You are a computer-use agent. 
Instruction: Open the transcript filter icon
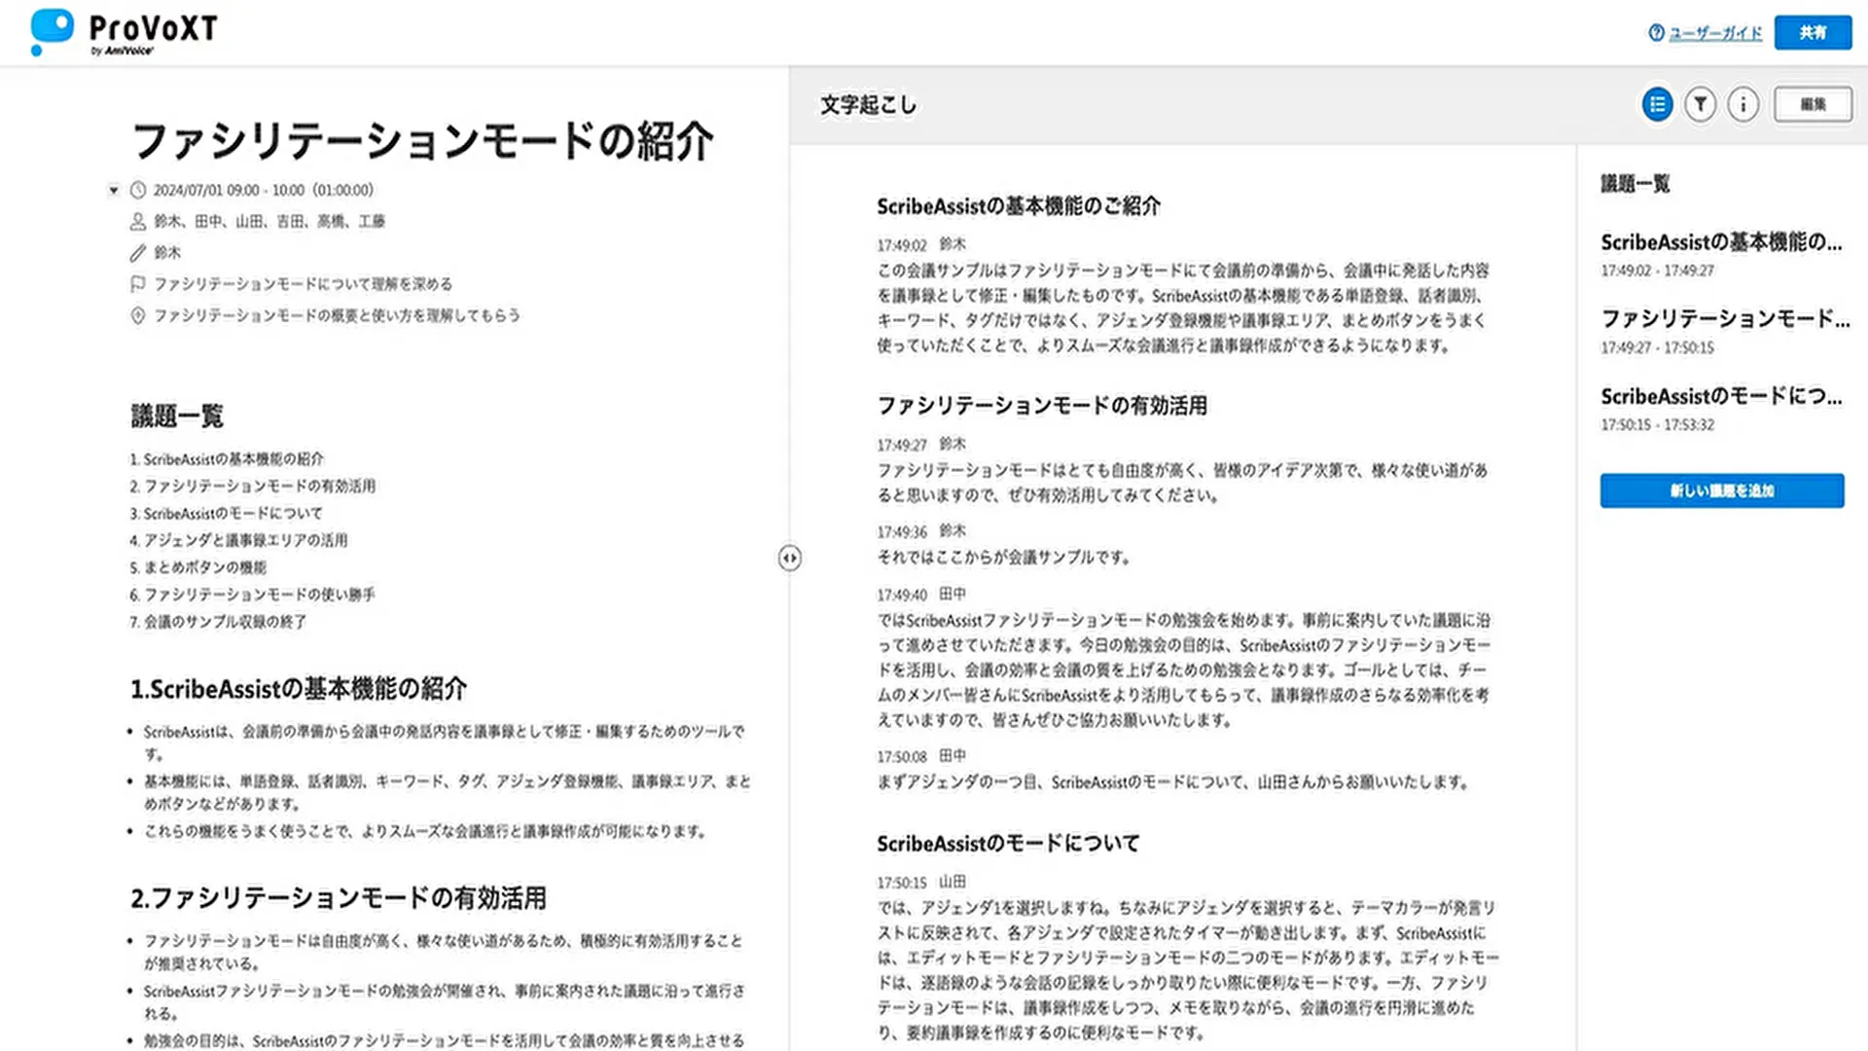(1700, 104)
